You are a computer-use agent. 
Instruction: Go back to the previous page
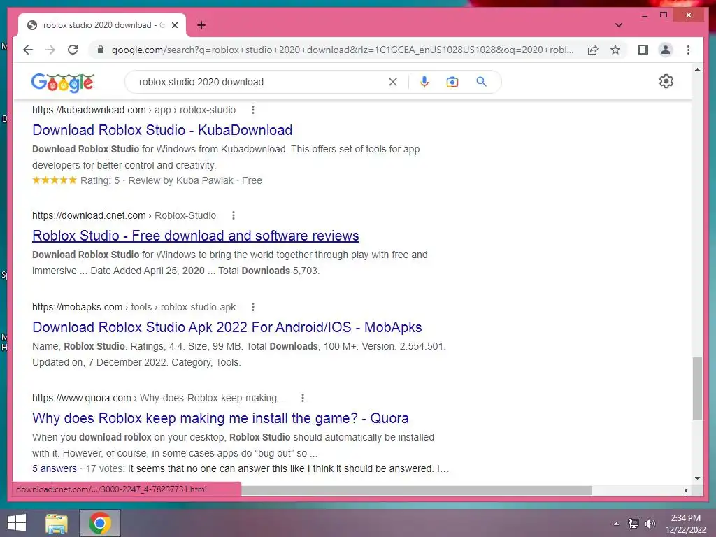tap(28, 50)
